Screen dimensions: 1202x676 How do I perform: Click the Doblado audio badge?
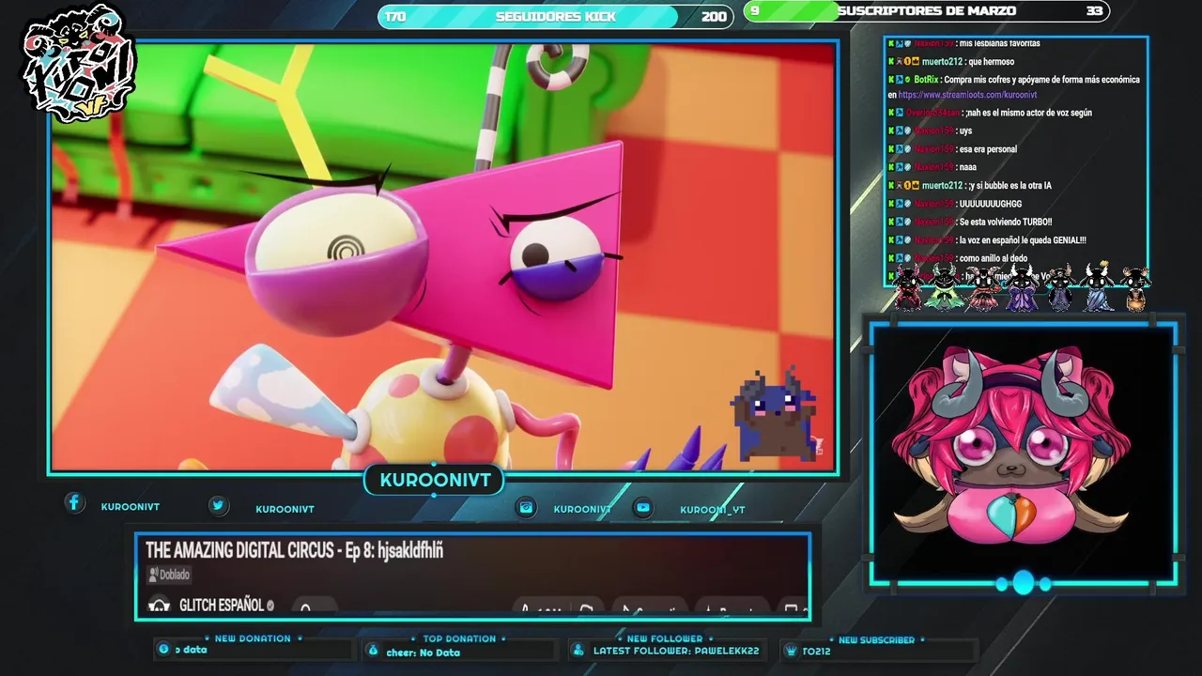pos(169,575)
